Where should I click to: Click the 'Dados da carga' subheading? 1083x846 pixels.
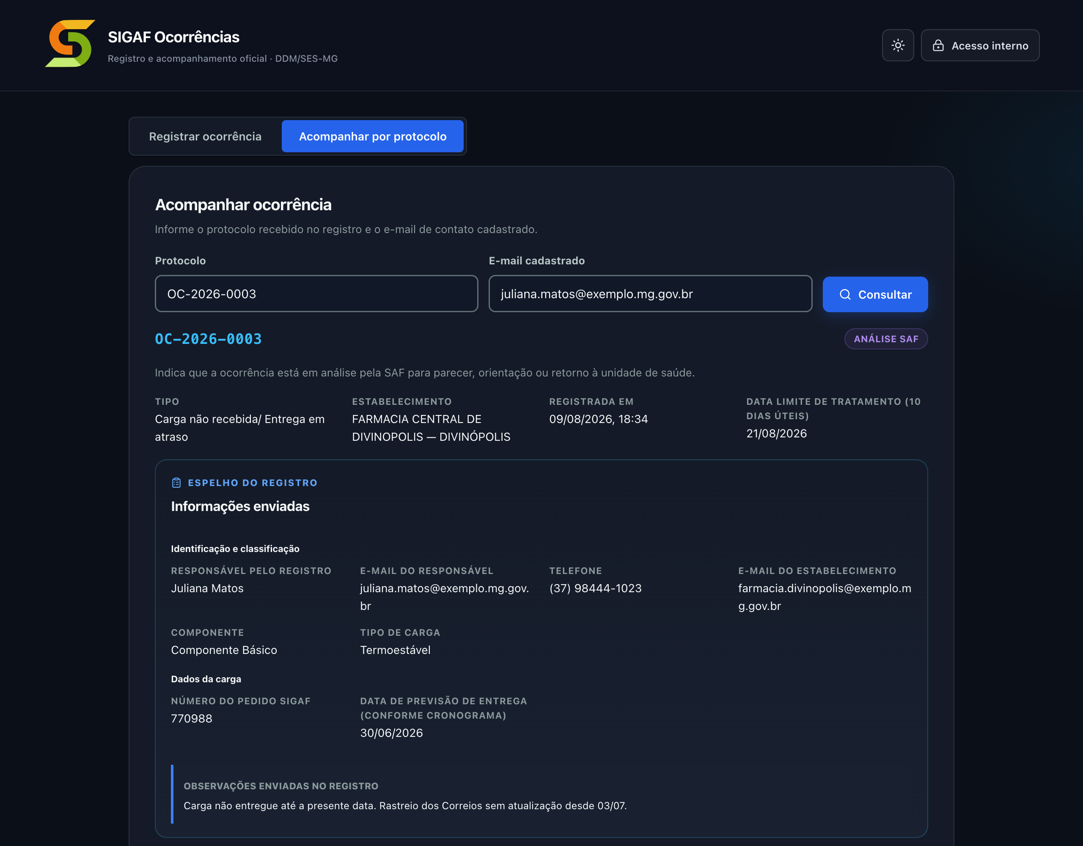[206, 679]
